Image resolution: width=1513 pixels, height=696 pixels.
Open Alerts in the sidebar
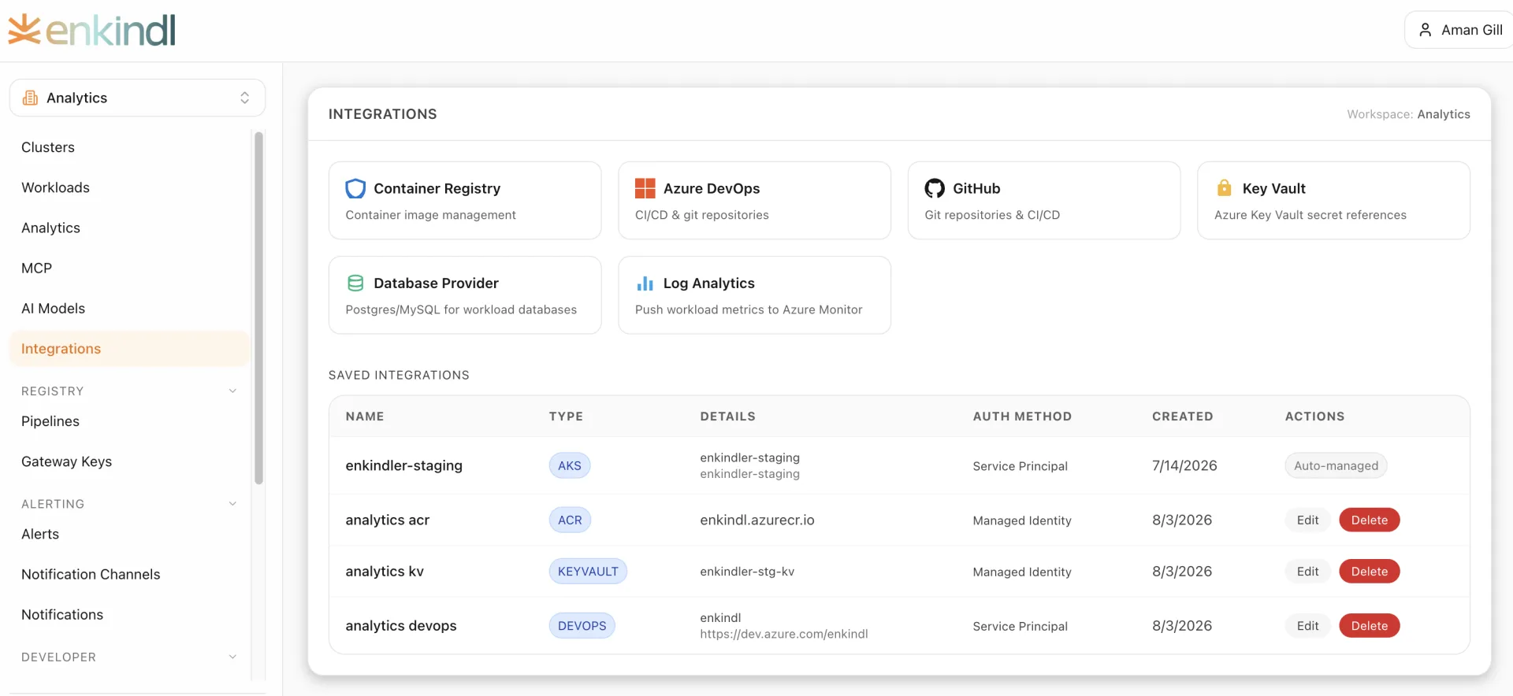click(x=40, y=534)
